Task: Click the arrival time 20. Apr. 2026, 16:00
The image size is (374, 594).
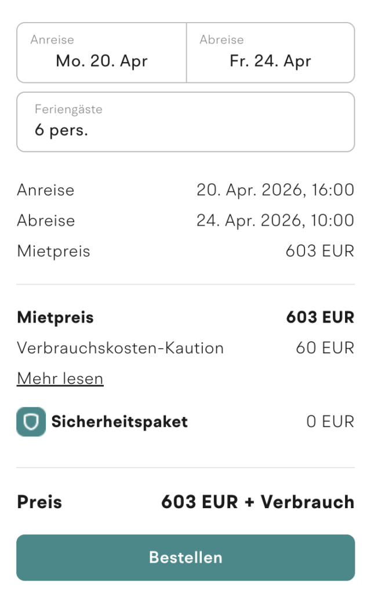Action: pyautogui.click(x=275, y=190)
